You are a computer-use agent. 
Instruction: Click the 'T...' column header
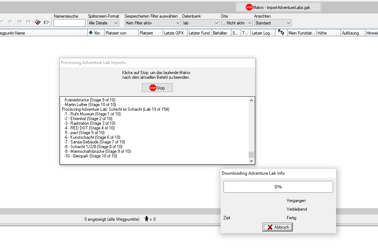pos(246,33)
